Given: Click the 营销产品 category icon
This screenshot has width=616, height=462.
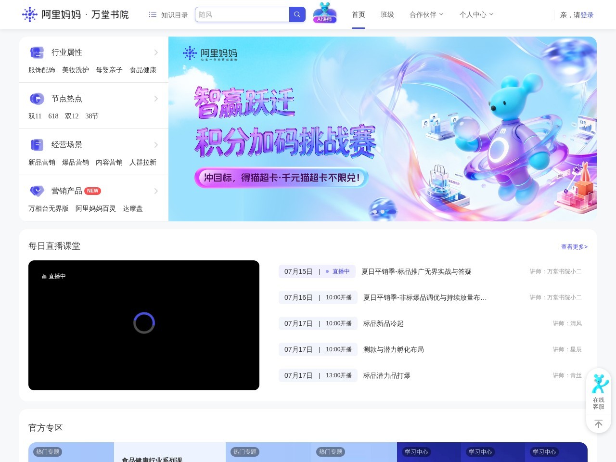Looking at the screenshot, I should (x=37, y=191).
